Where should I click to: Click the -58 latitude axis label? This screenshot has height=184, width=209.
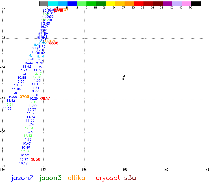3,131
